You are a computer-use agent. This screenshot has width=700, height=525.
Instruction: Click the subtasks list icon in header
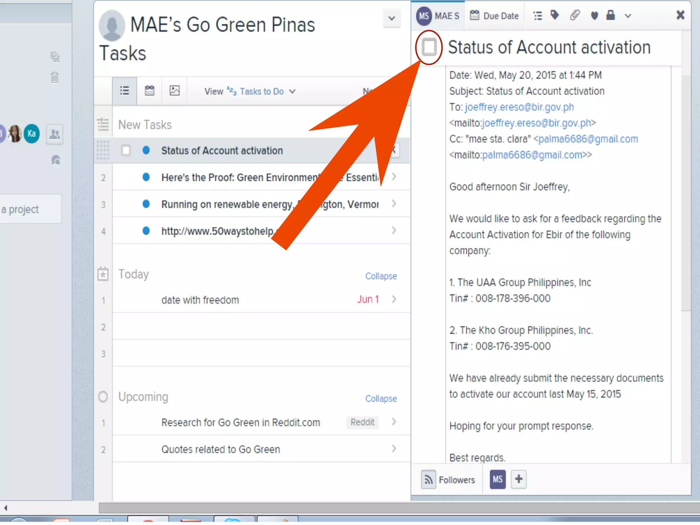[x=538, y=16]
